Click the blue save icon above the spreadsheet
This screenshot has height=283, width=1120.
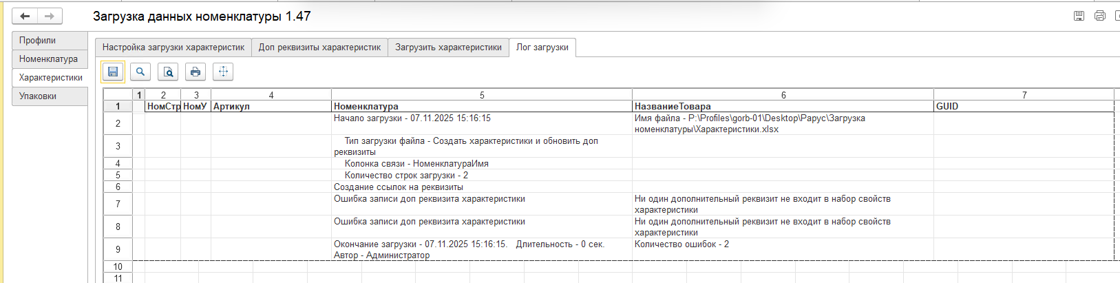113,72
